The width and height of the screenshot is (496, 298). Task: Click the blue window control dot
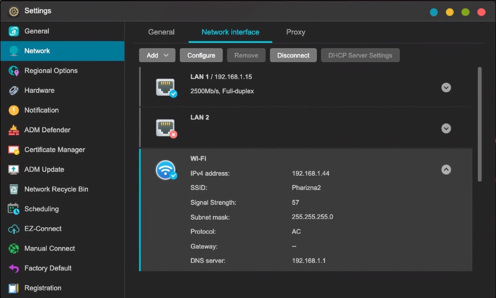coord(434,12)
